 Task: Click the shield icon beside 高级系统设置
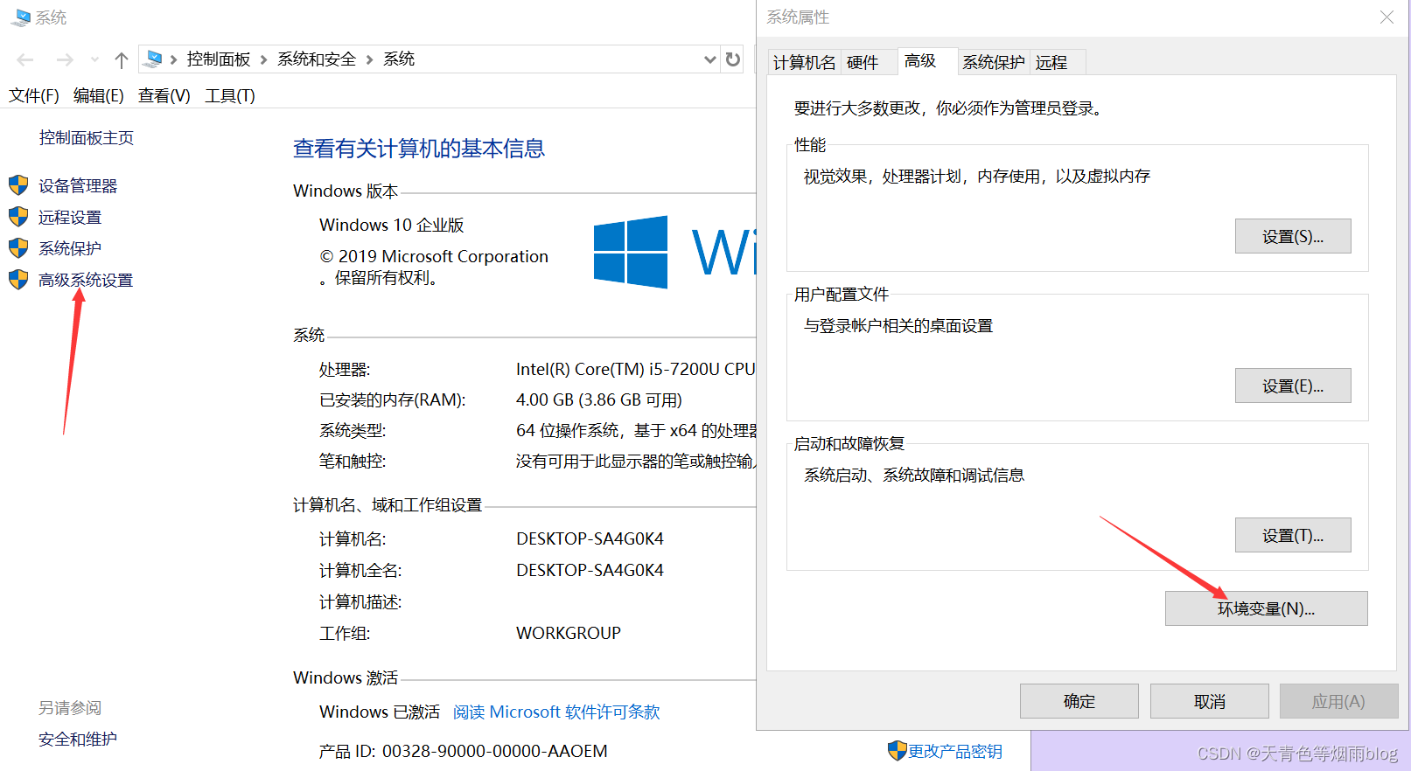point(18,279)
